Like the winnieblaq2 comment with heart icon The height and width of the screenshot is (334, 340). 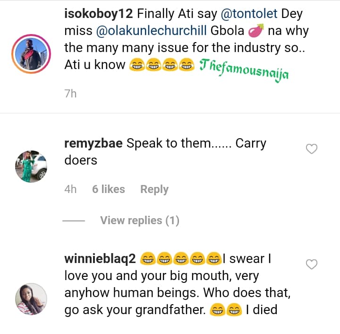pyautogui.click(x=312, y=264)
